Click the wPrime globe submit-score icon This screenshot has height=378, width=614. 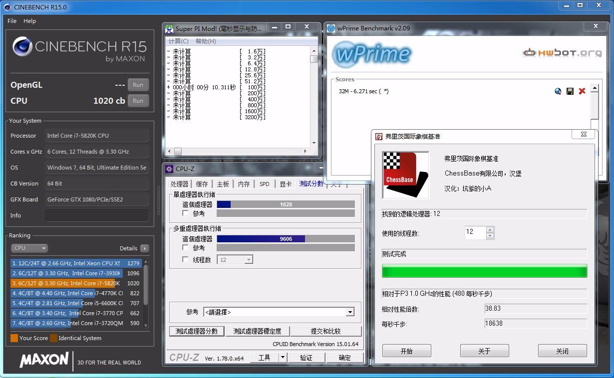click(558, 91)
